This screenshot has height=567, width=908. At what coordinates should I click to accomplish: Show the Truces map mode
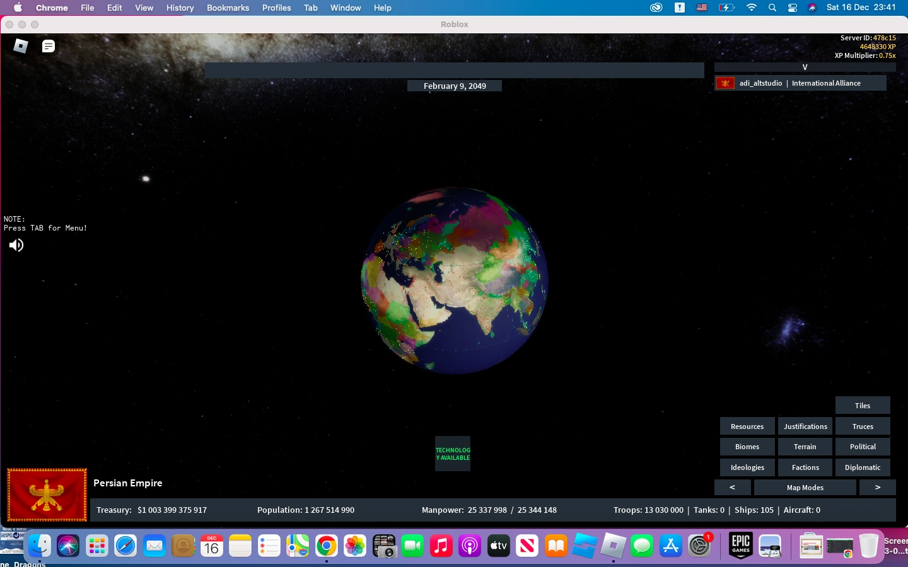point(863,426)
